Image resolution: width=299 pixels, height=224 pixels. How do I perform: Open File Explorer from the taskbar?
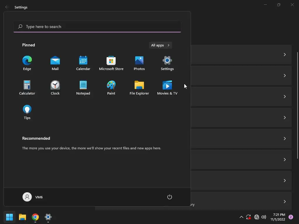pos(22,217)
